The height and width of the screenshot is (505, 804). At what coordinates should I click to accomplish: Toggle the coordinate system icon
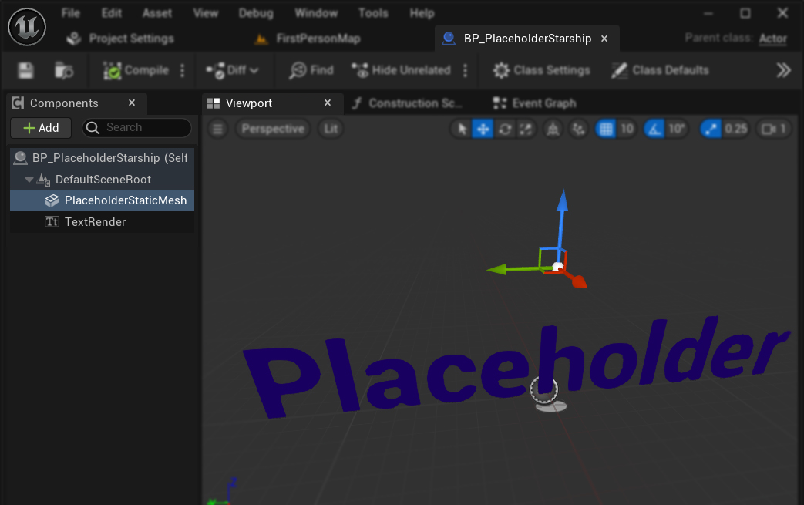tap(553, 129)
